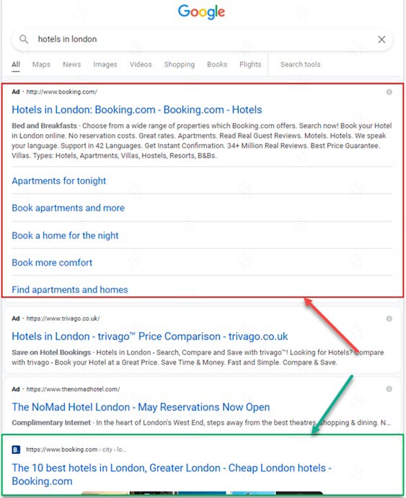Switch to the Maps tab
Screen dimensions: 406x498
pyautogui.click(x=41, y=64)
